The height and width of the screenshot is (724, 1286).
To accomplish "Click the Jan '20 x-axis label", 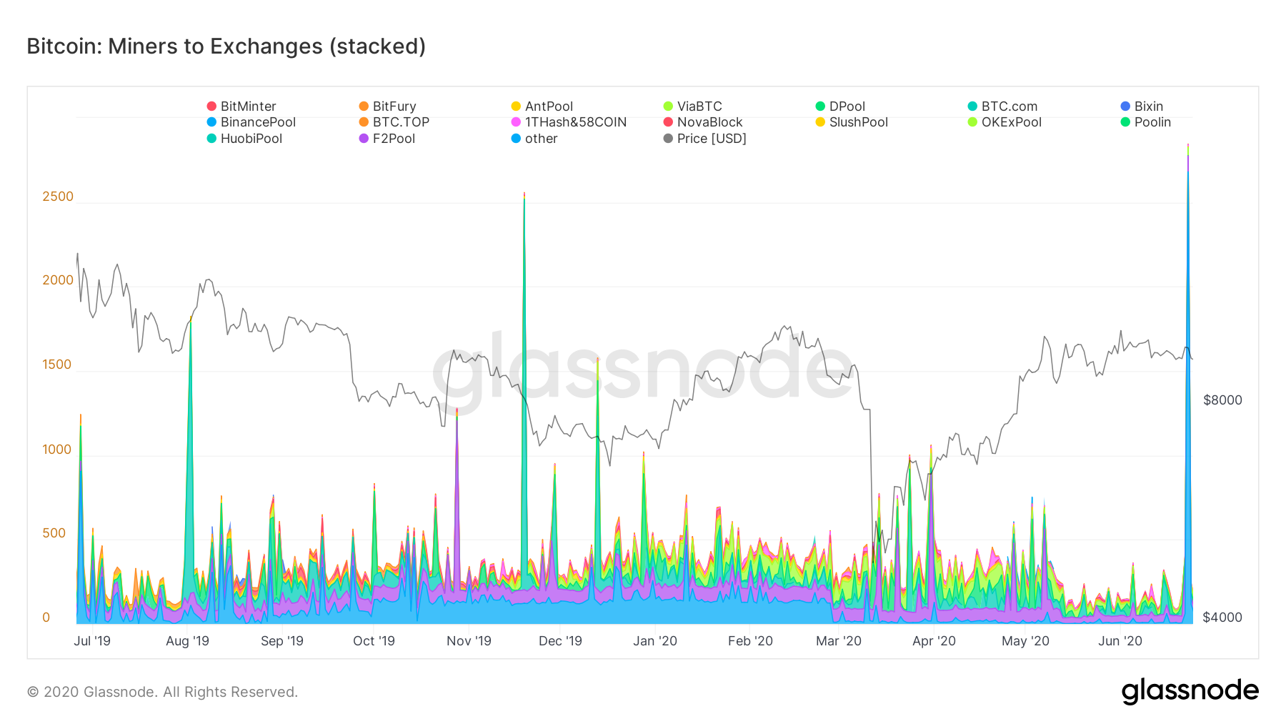I will point(655,641).
